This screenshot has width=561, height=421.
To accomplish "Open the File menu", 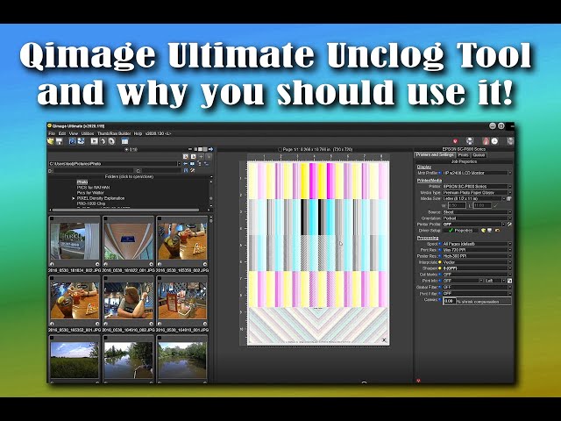I will pos(52,133).
